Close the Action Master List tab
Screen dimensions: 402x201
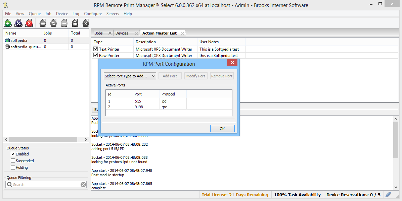point(183,33)
